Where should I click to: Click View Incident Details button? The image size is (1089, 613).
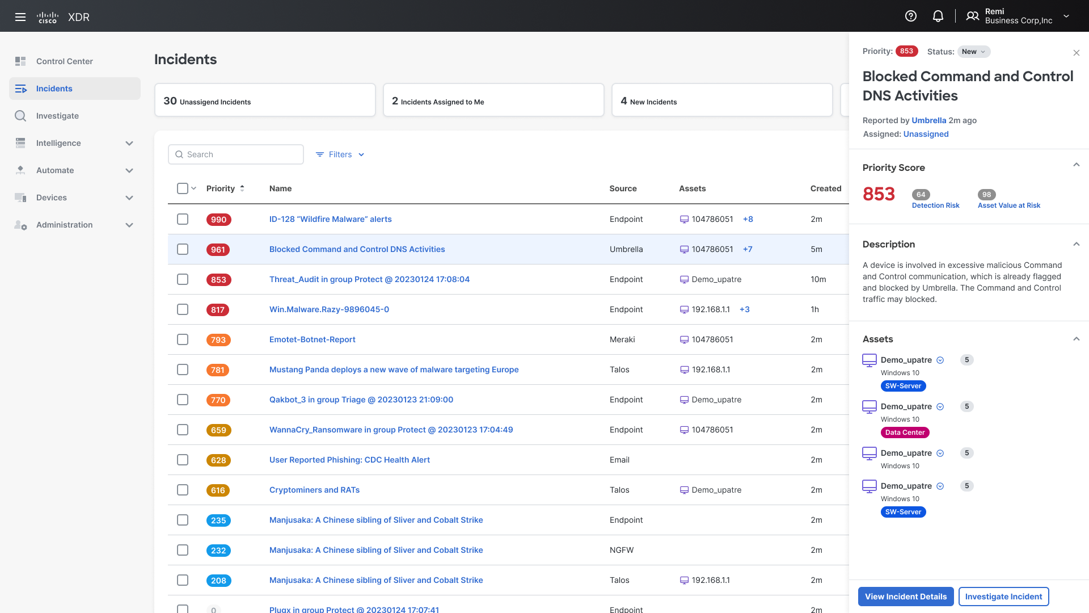(906, 597)
